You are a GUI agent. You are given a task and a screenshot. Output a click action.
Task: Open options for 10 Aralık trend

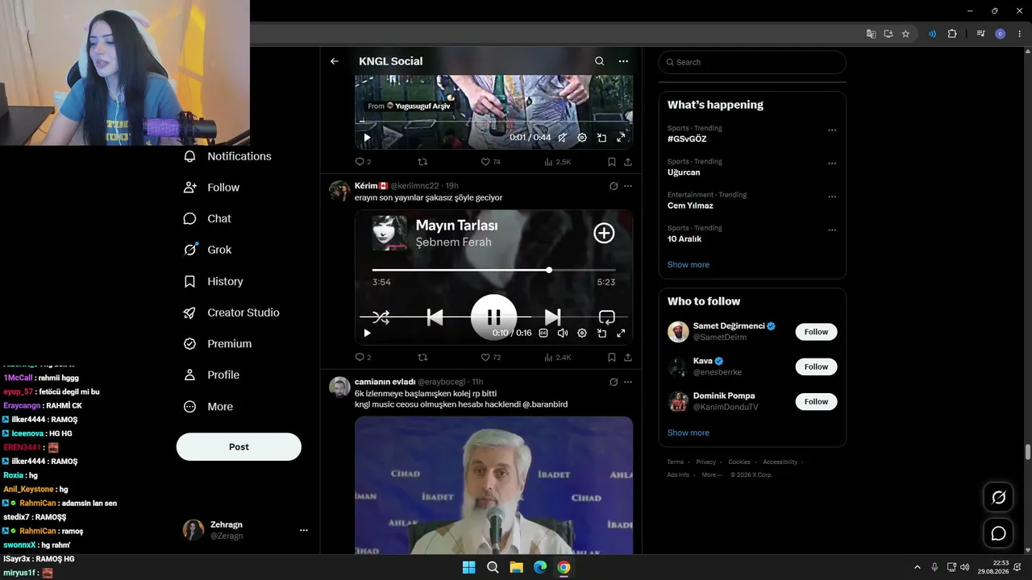click(832, 230)
